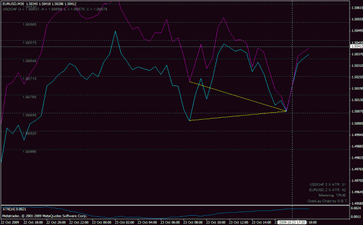Click the '22 Oct 22:00' time axis label
This screenshot has height=225, width=363.
click(x=79, y=223)
